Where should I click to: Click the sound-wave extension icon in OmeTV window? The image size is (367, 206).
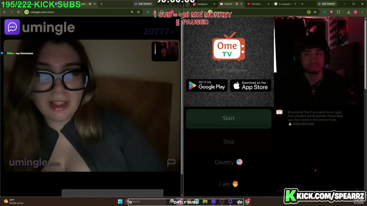point(325,12)
